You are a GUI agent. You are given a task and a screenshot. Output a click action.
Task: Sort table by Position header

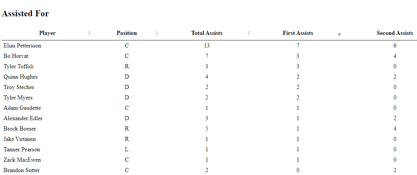point(127,33)
